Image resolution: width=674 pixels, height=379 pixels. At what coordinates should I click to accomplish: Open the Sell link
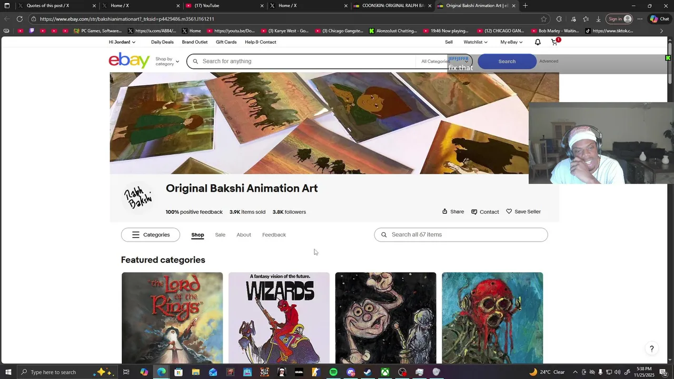(449, 42)
